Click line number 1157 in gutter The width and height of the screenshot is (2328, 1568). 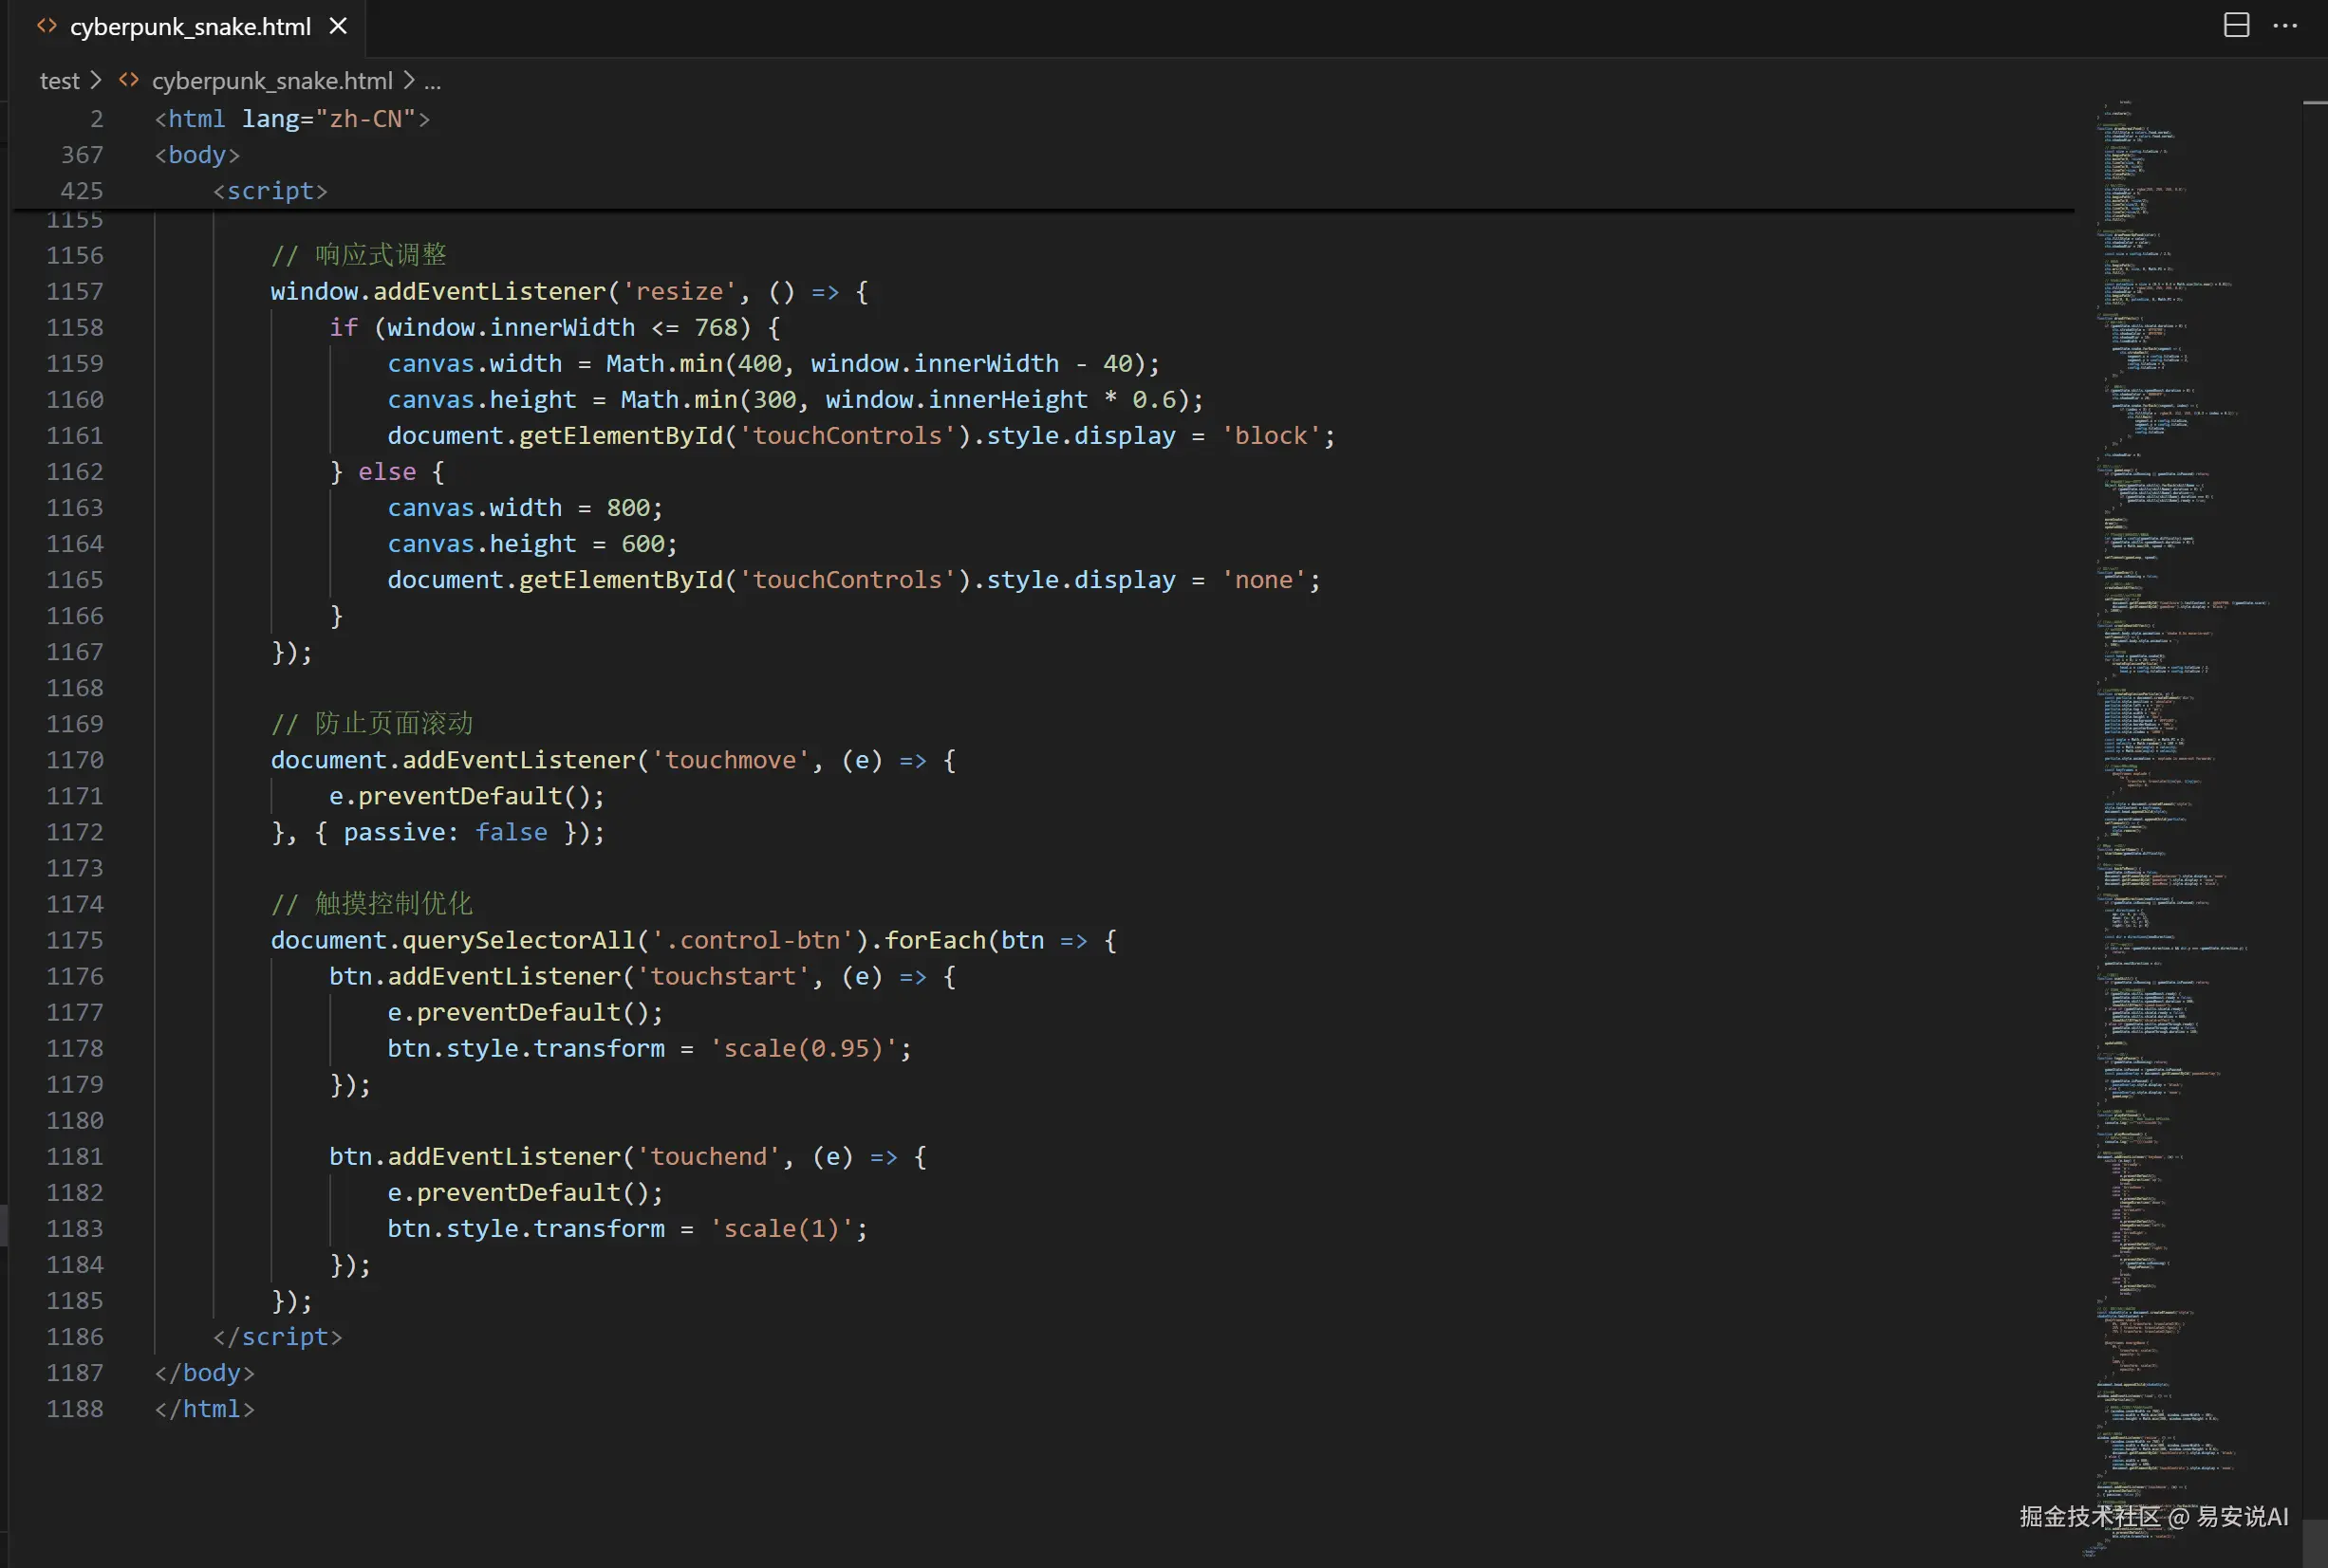[x=75, y=292]
